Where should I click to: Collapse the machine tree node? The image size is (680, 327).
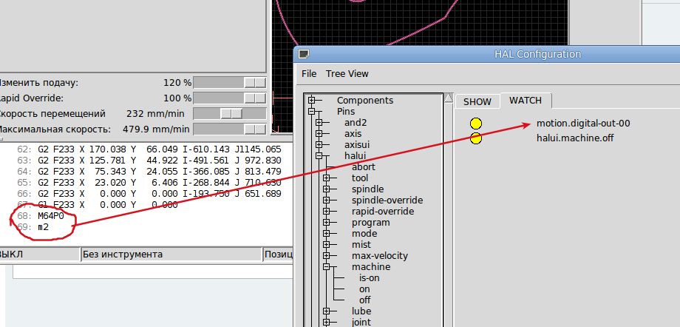326,266
